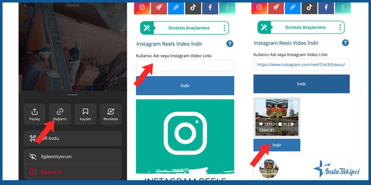Viewport: 371px width, 185px height.
Task: Click Kullanıcı Adı veya Instagram Video Linki label in right screen
Action: coord(291,55)
